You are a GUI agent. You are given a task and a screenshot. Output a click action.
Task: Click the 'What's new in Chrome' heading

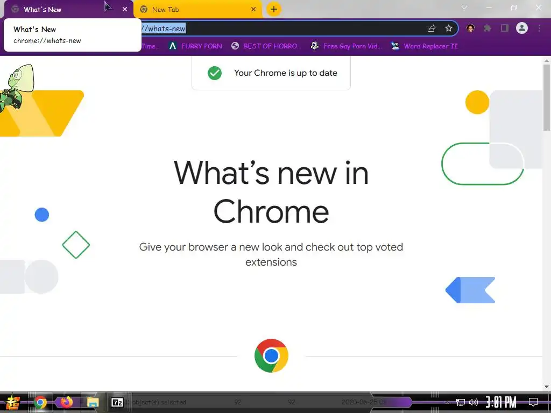(271, 192)
